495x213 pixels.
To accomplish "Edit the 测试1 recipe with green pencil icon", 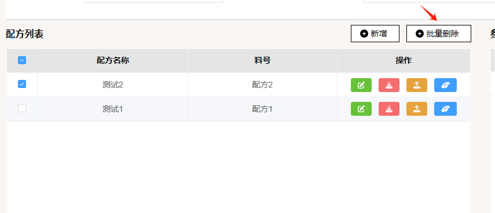I will pos(361,109).
